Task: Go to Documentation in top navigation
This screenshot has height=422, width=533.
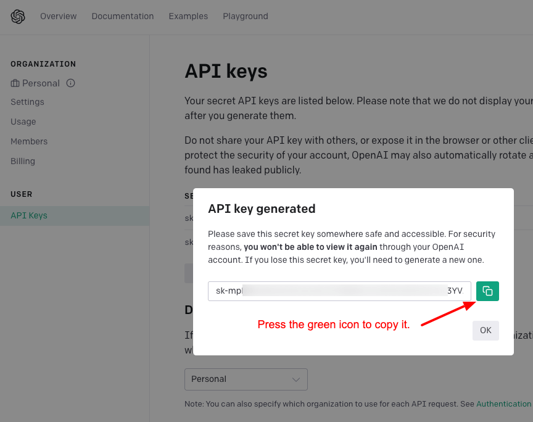Action: coord(123,16)
